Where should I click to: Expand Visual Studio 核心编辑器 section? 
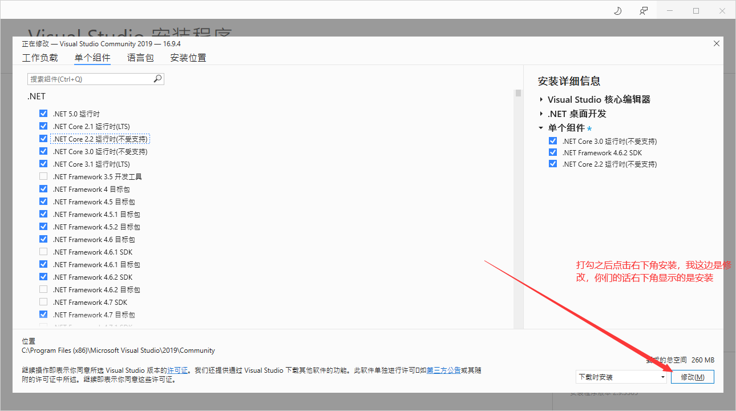coord(541,99)
